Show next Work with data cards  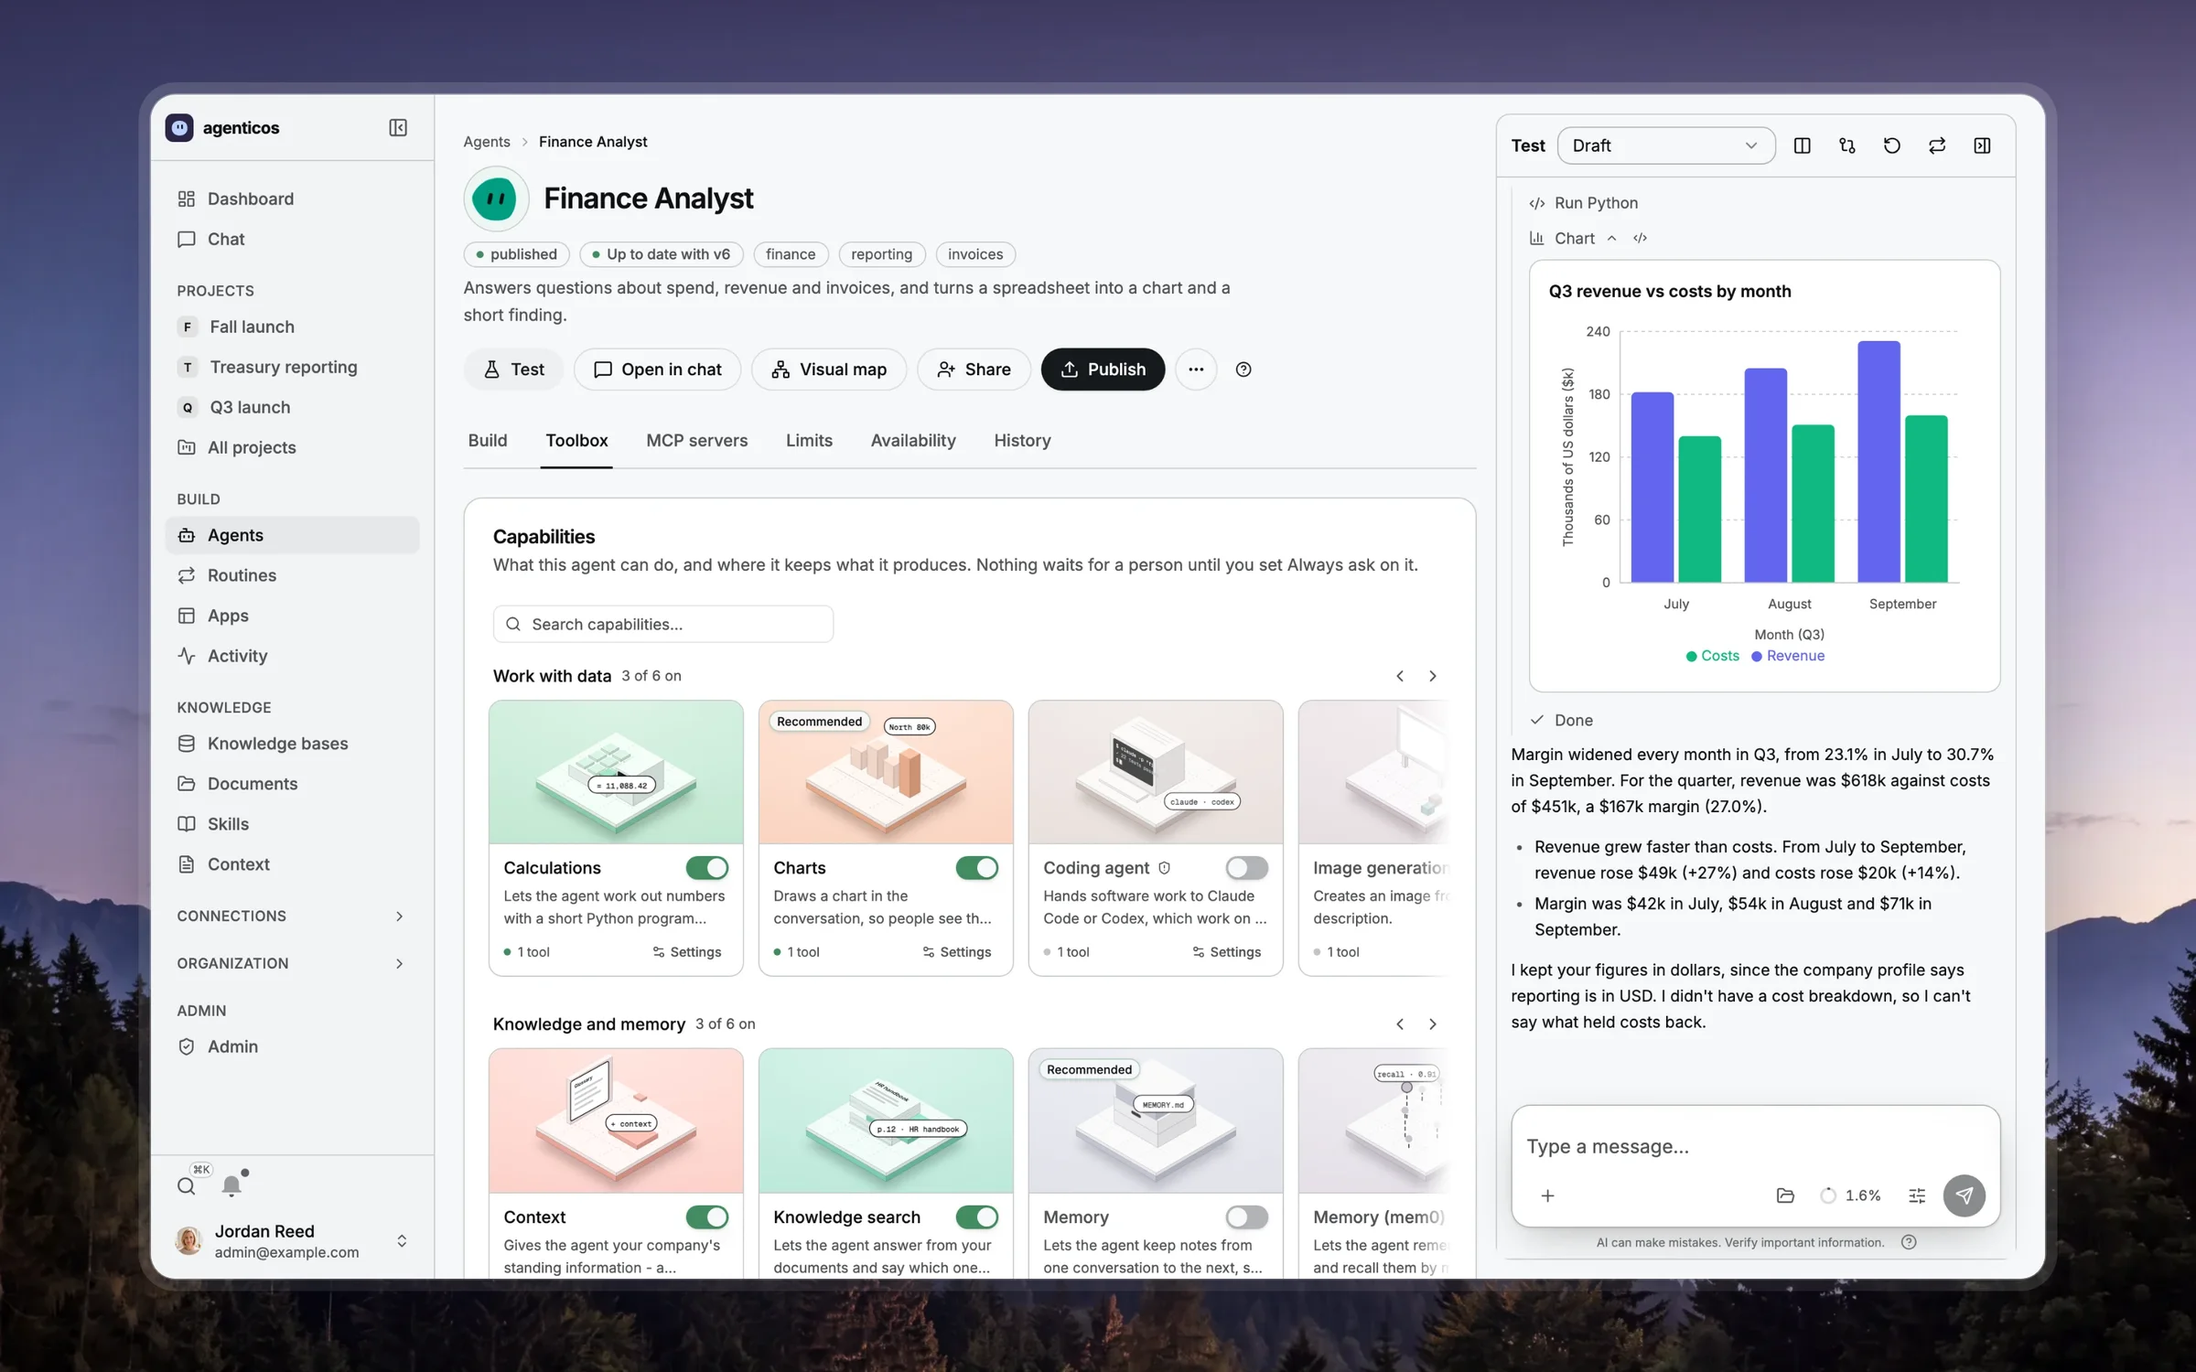click(1433, 676)
